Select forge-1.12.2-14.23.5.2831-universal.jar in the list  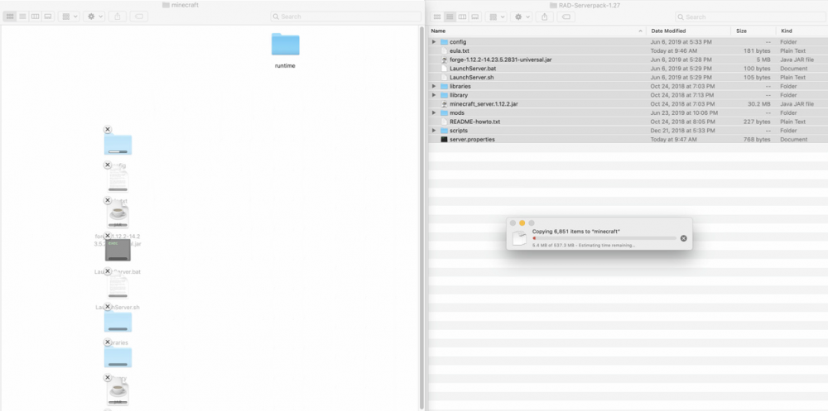(628, 60)
